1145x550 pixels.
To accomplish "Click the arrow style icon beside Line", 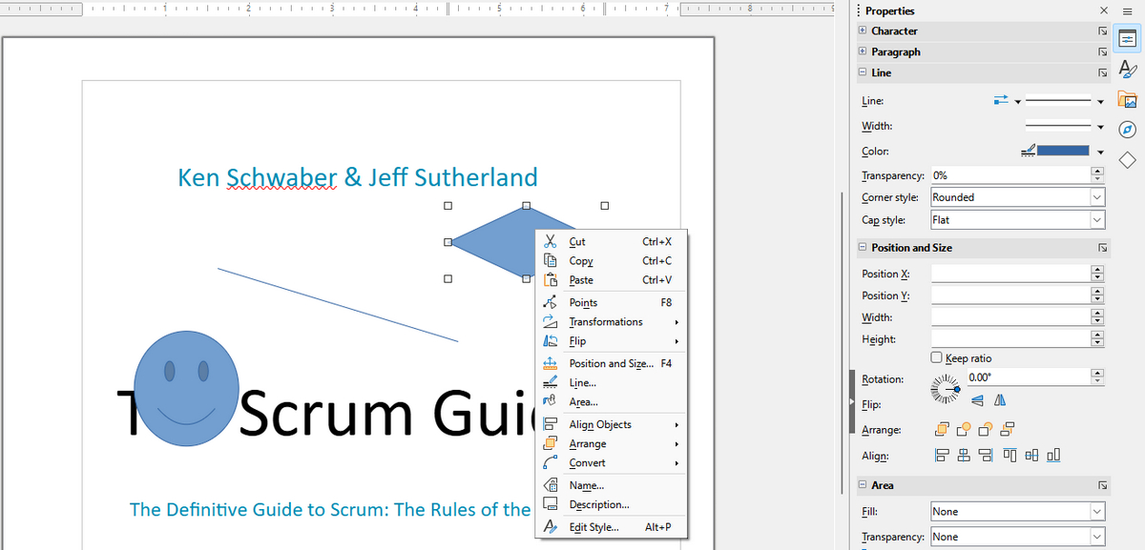I will [x=1001, y=100].
